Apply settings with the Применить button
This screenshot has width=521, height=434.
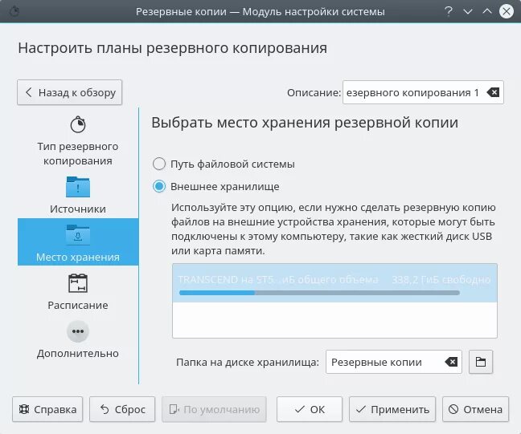392,409
